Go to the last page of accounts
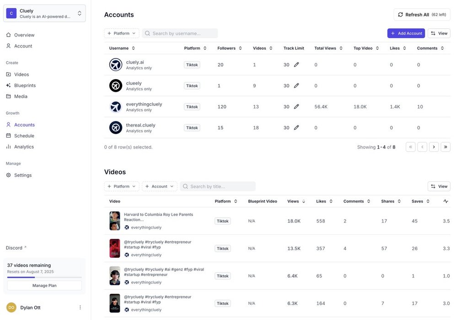461x320 pixels. [445, 147]
